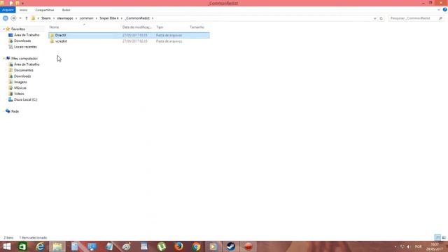448x252 pixels.
Task: Click Sniper Elite 4 in breadcrumb
Action: pyautogui.click(x=109, y=18)
